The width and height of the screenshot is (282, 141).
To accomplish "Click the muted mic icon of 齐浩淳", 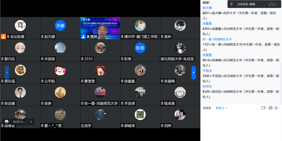I will [x=122, y=103].
